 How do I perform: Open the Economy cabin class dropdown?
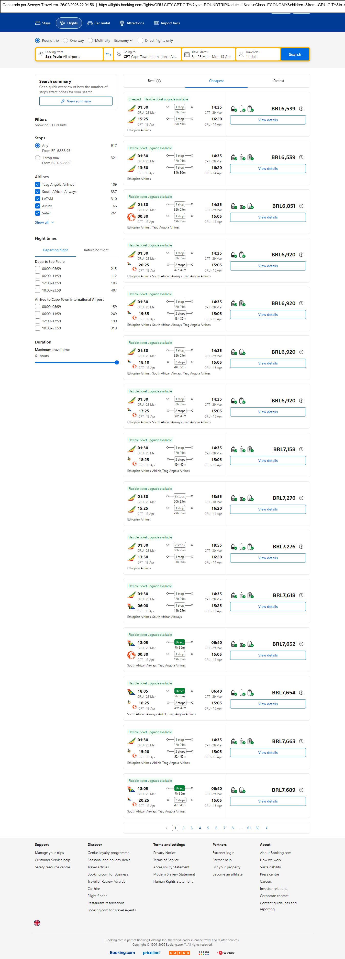pyautogui.click(x=123, y=40)
